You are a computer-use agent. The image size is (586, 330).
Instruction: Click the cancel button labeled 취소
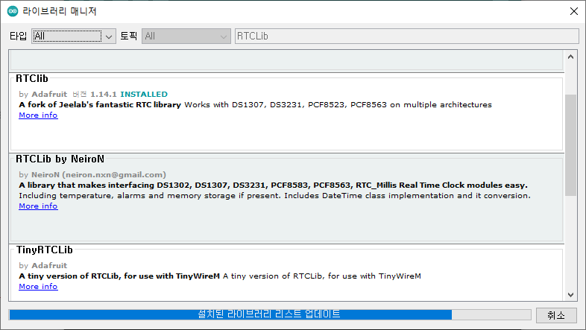pyautogui.click(x=556, y=315)
